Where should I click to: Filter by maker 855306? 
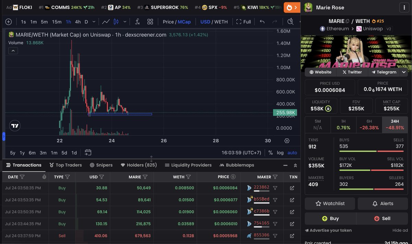click(275, 236)
